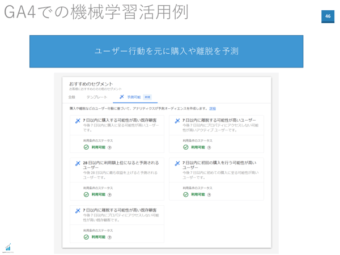340x255 pixels.
Task: Click help icon in 28日以内に利用額上位 card
Action: point(110,195)
